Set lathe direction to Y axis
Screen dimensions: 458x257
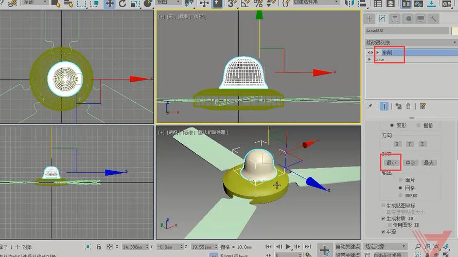point(410,144)
